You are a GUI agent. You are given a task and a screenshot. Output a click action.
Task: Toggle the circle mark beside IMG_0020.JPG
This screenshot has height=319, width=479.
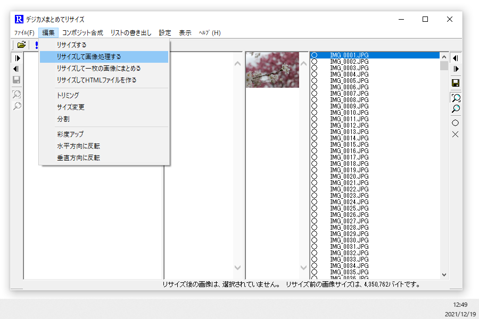tap(315, 177)
